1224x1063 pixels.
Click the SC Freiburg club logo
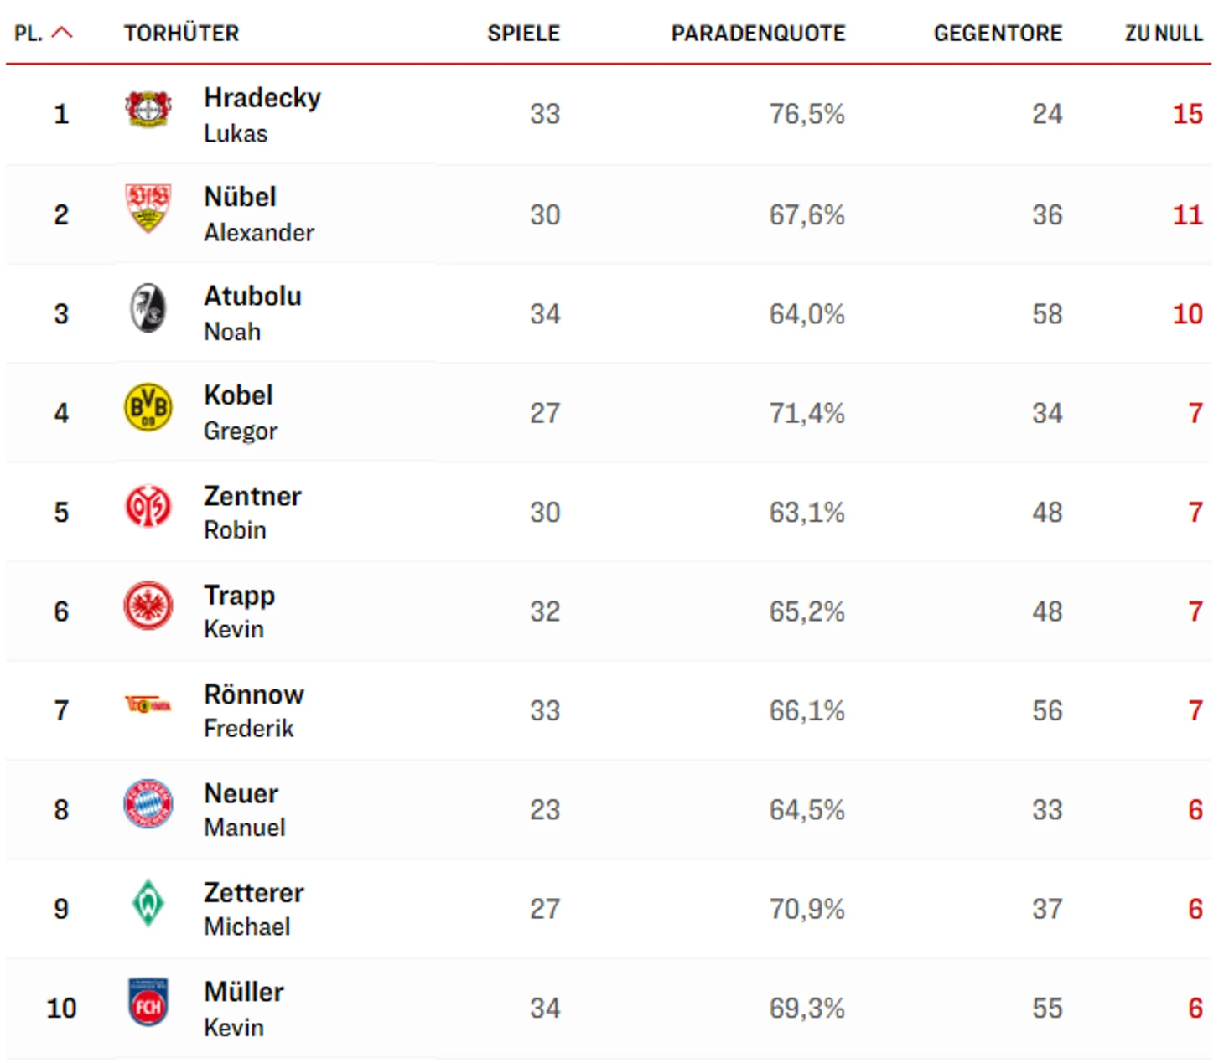[148, 308]
